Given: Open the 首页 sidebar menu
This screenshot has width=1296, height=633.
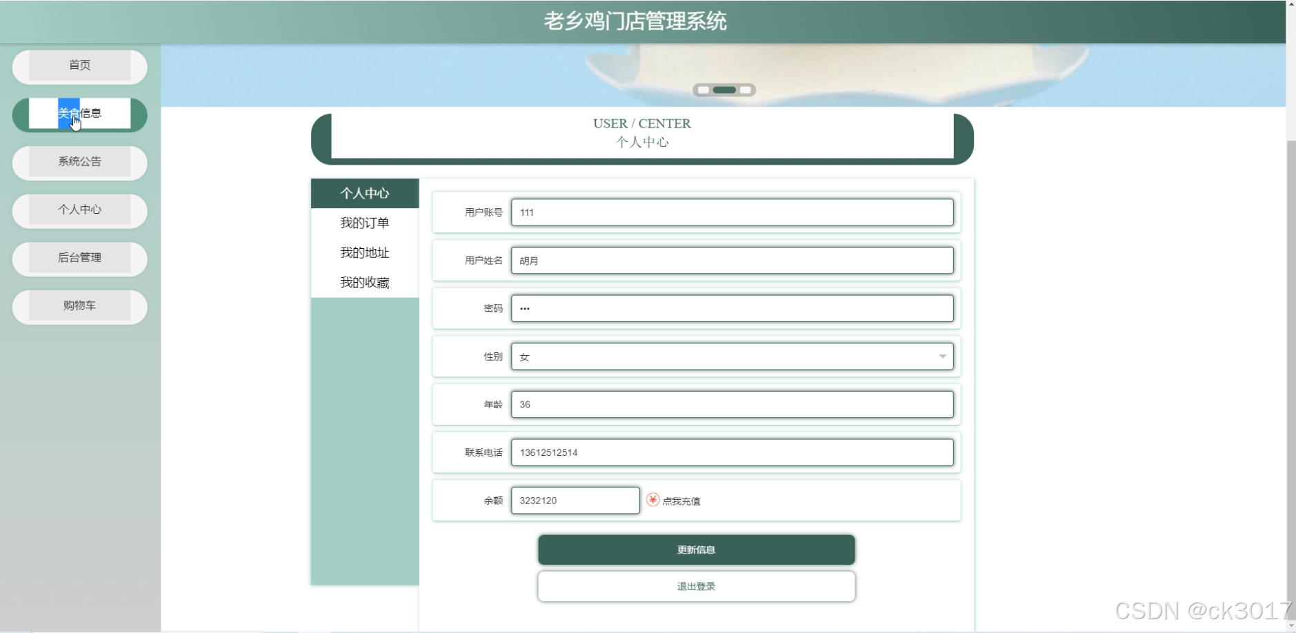Looking at the screenshot, I should pos(79,66).
